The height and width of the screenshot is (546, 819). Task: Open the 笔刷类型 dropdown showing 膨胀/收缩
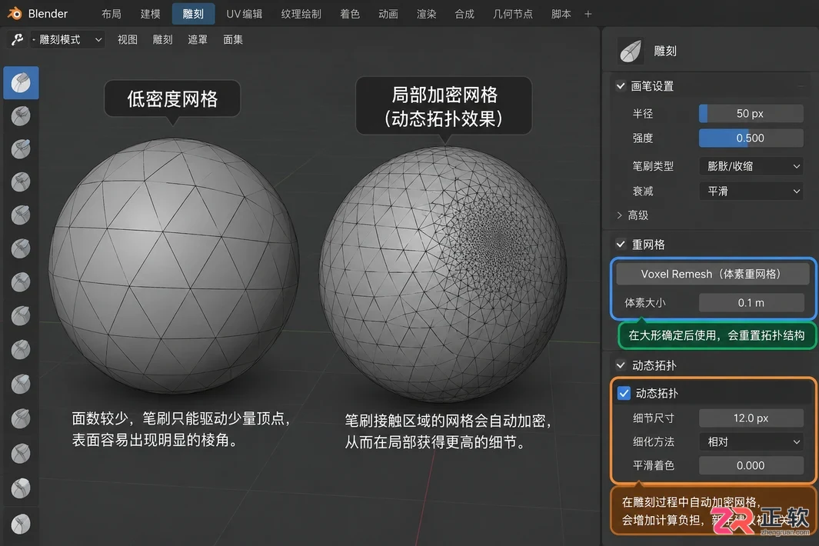click(751, 166)
